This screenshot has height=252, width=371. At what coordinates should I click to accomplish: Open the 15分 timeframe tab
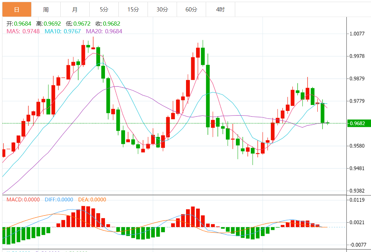(133, 9)
